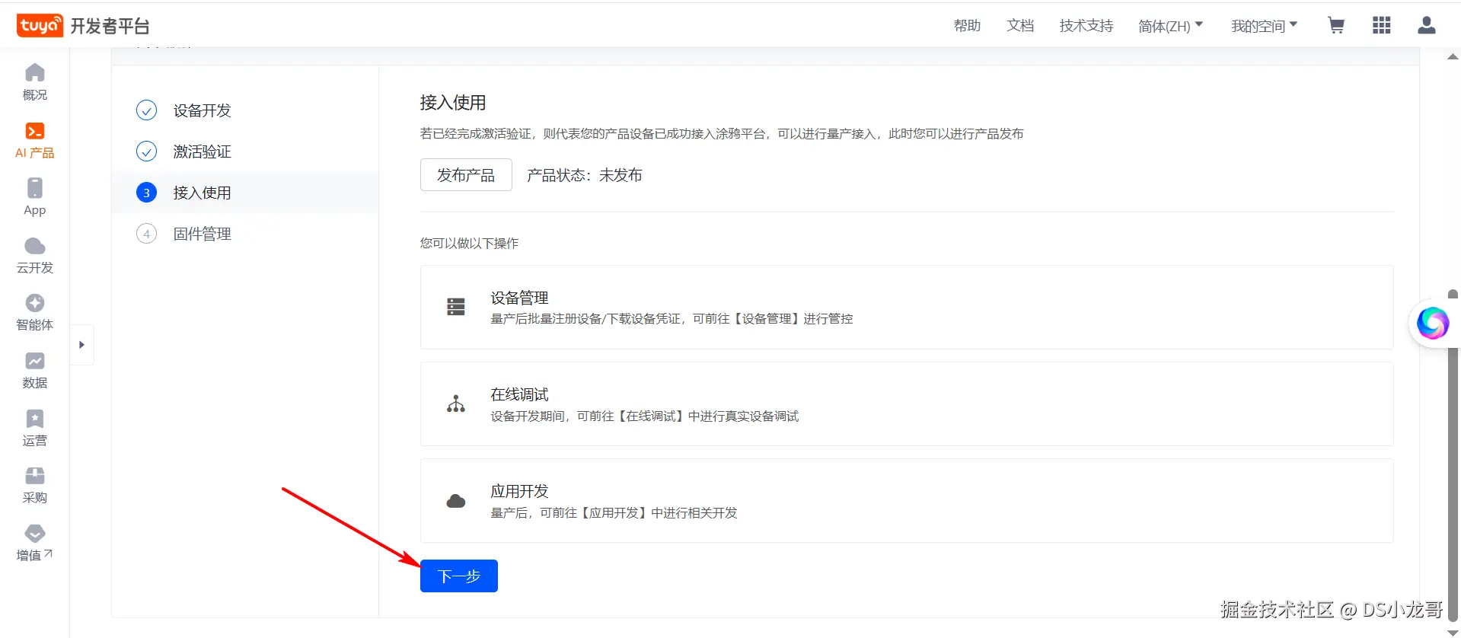Screen dimensions: 1461x638
Task: Open the 我的空间 workspace dropdown
Action: [x=1265, y=26]
